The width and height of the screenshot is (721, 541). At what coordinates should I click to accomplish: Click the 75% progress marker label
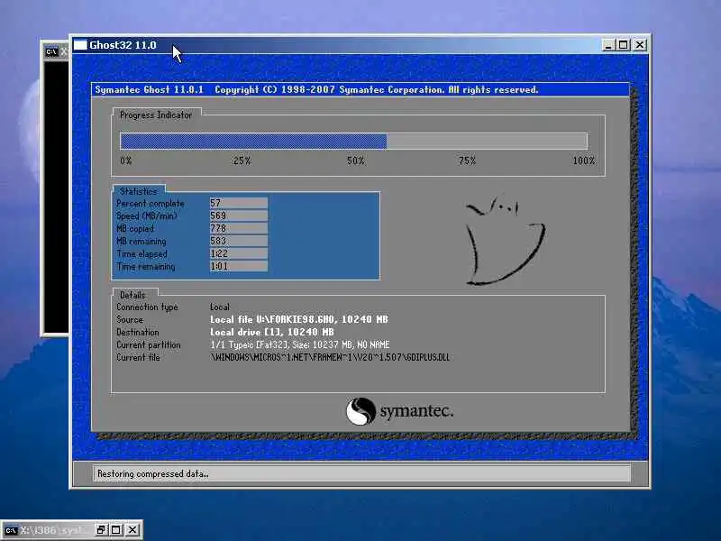467,160
